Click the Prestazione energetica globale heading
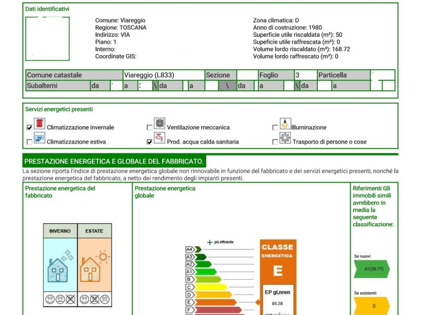This screenshot has width=421, height=315. click(x=165, y=192)
